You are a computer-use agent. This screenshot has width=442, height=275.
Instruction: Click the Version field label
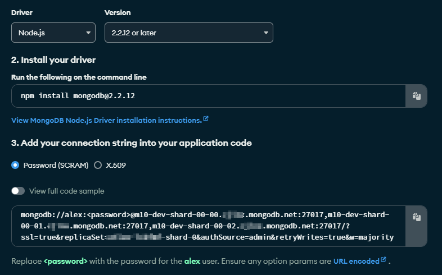tap(118, 12)
